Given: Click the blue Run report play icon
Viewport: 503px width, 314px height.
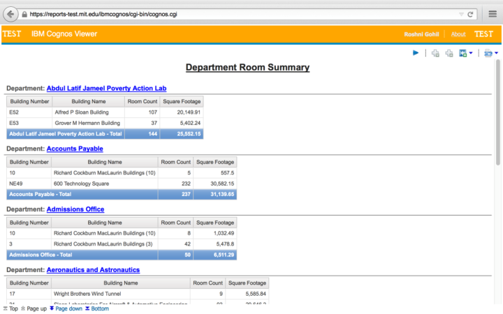Looking at the screenshot, I should (416, 53).
